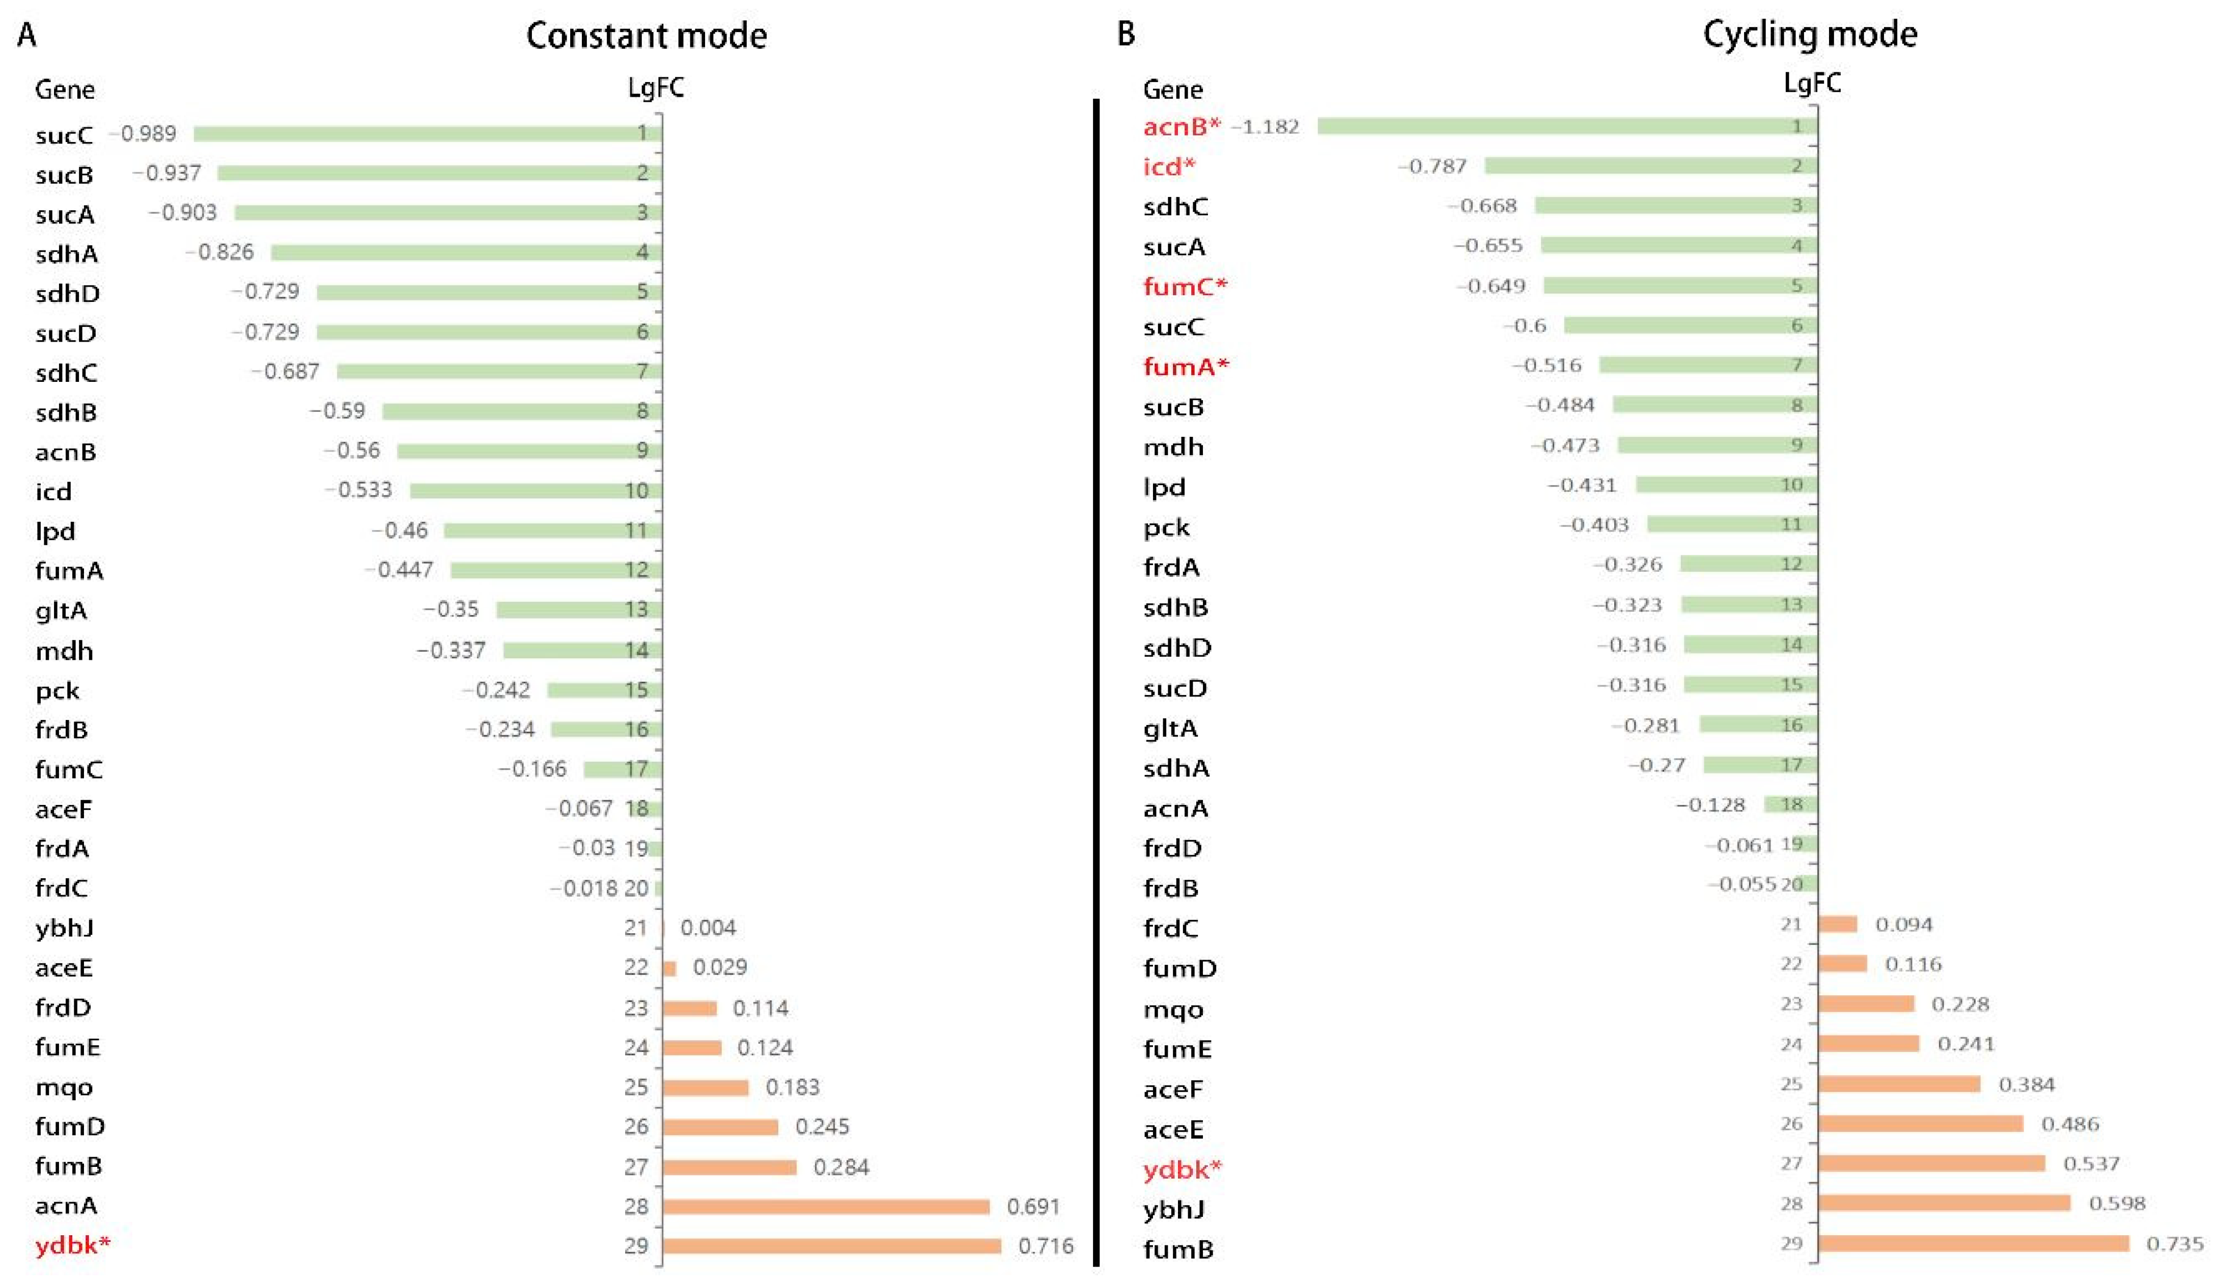Click the panel letter B
2221x1282 pixels.
point(1125,34)
